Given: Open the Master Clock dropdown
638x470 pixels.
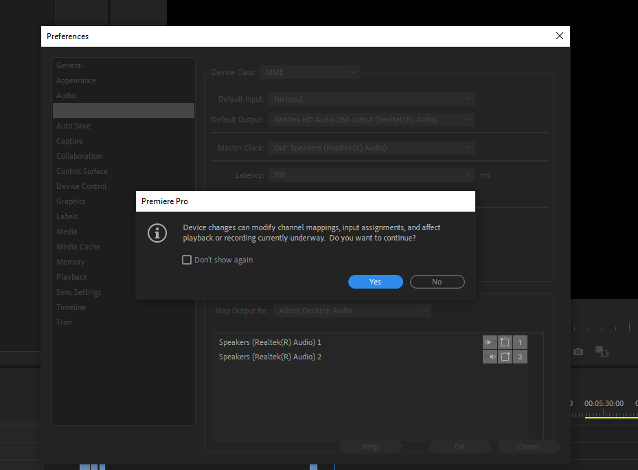Looking at the screenshot, I should pyautogui.click(x=372, y=148).
